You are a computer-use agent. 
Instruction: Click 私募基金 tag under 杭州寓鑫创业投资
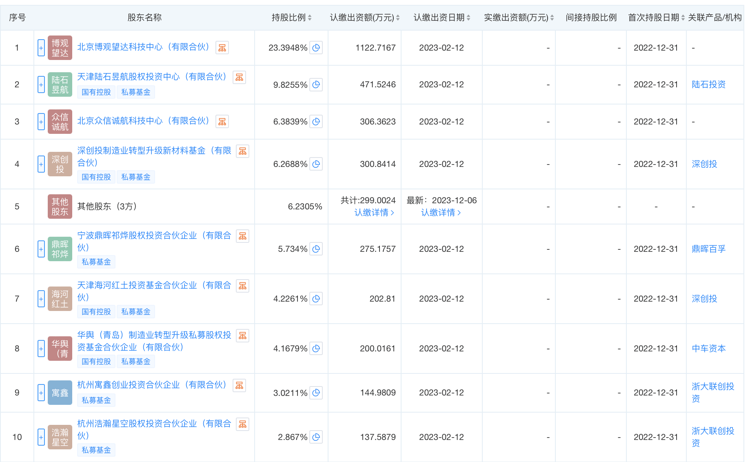click(96, 400)
